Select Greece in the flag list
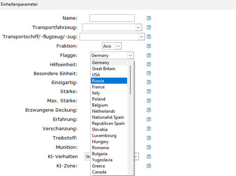This screenshot has width=236, height=176. [109, 166]
